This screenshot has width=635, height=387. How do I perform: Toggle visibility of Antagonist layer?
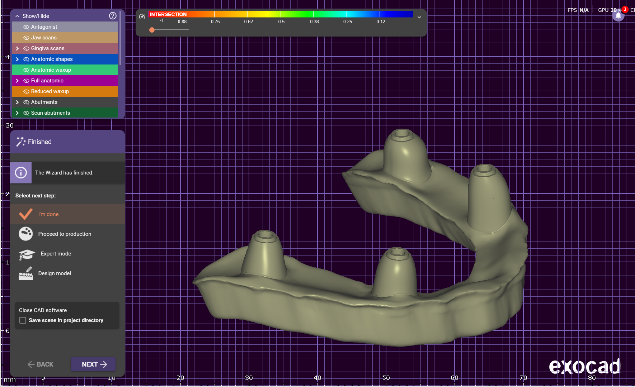[x=26, y=27]
